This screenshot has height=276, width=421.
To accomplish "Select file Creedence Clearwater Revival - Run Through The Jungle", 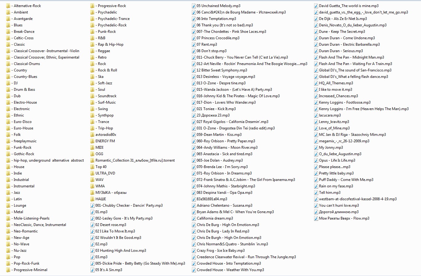I will tap(247, 257).
